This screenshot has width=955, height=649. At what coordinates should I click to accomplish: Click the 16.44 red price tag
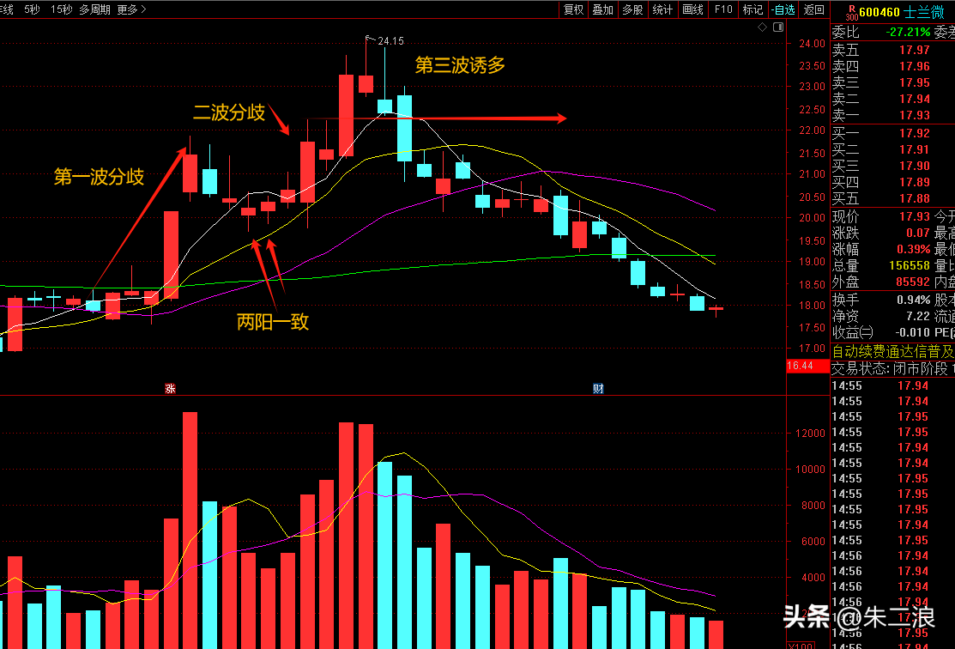(800, 366)
